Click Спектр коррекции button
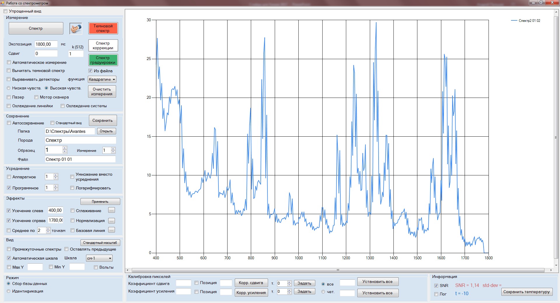Viewport: 560px width, 303px height. [103, 45]
